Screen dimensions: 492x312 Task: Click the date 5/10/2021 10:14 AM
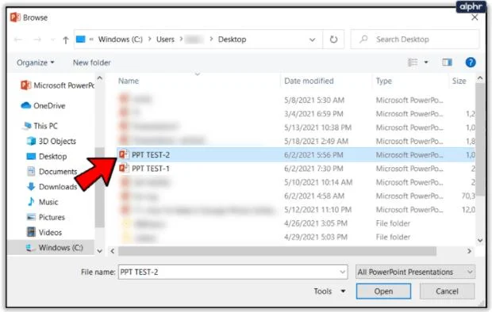click(x=318, y=182)
